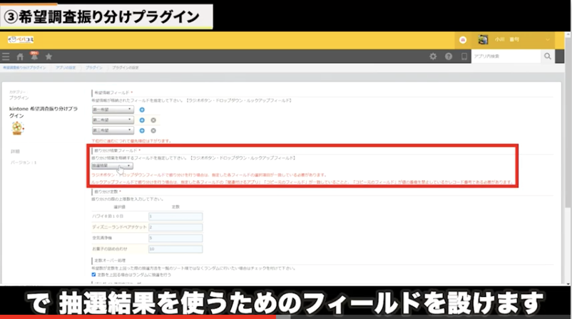
Task: Click the アプリ内検索 search box
Action: click(x=506, y=56)
